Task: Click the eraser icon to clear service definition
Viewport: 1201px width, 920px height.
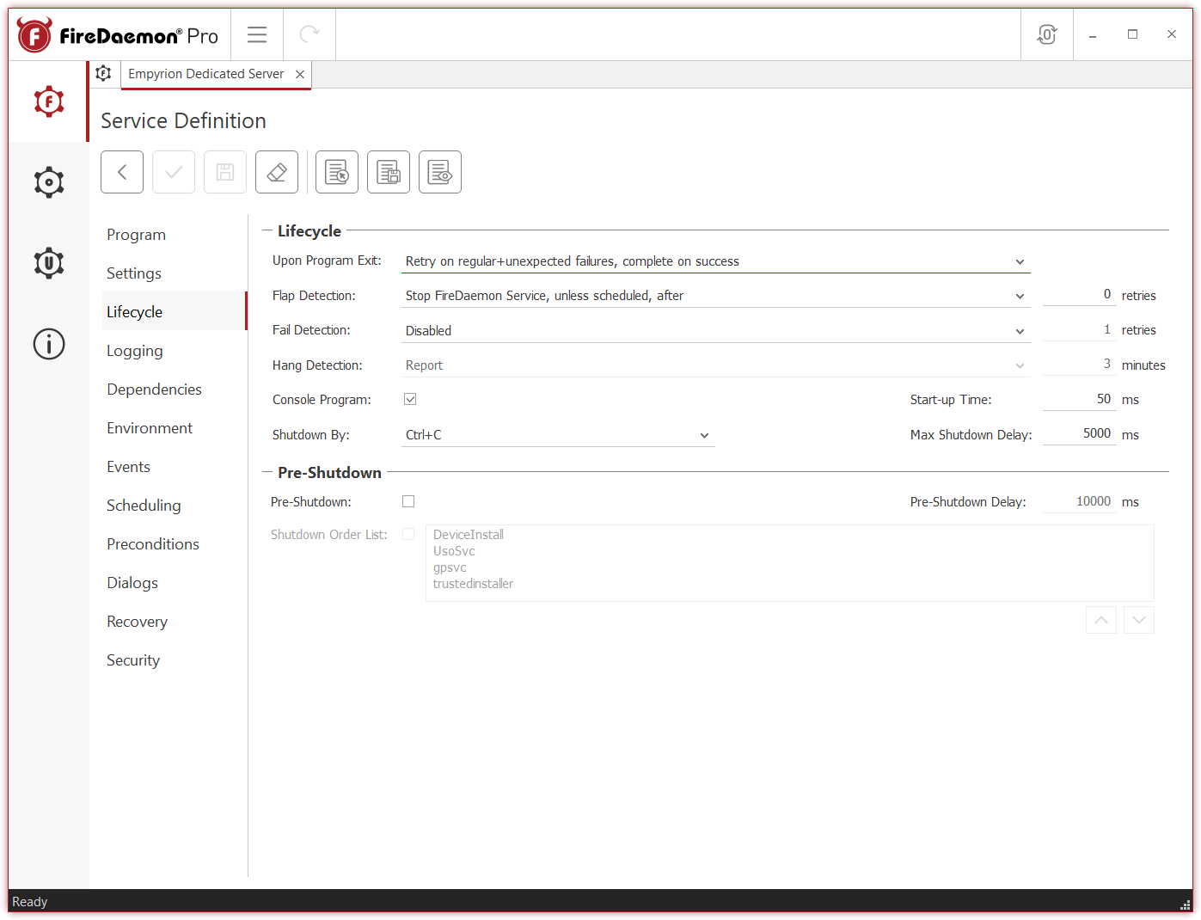Action: tap(276, 172)
